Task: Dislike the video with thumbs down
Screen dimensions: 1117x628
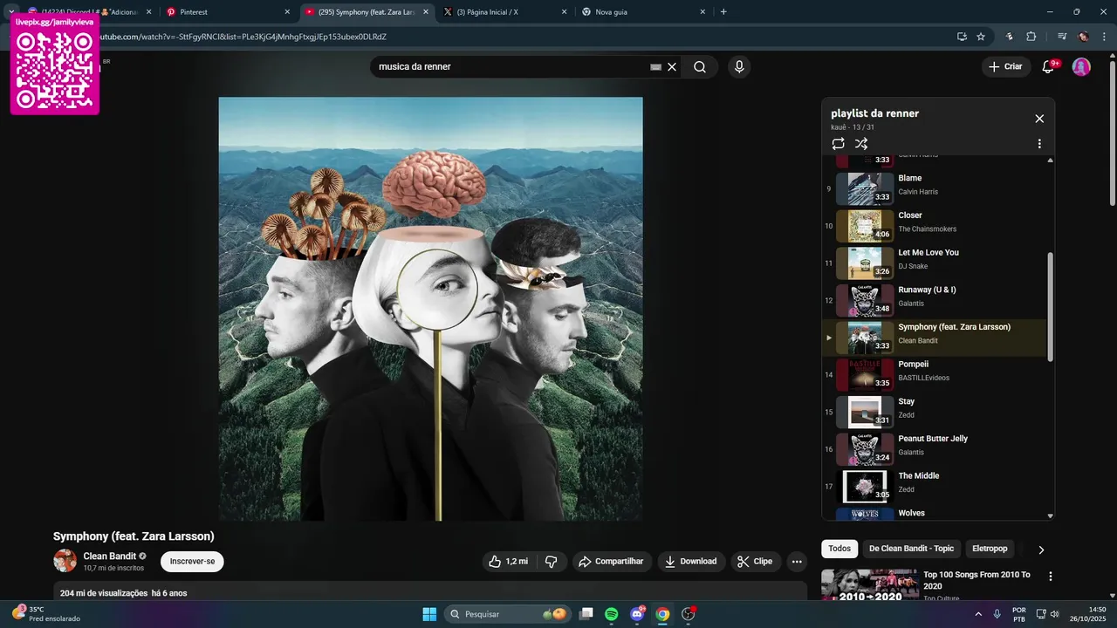Action: [551, 562]
